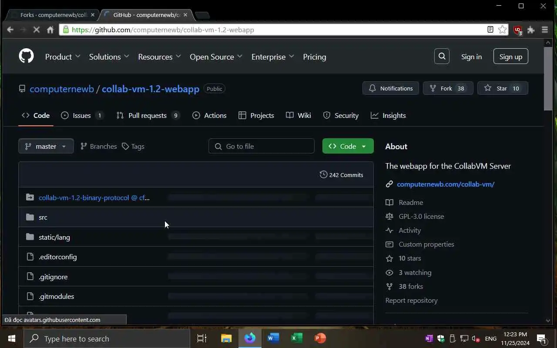Open the src folder row
This screenshot has width=557, height=348.
tap(196, 217)
